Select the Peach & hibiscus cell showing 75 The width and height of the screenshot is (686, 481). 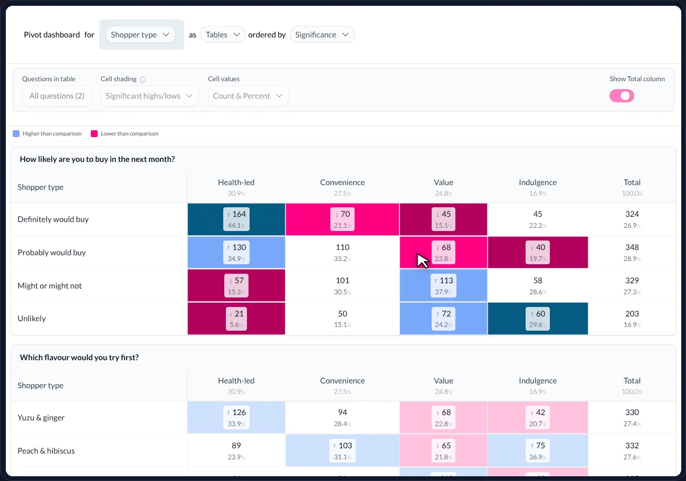tap(538, 451)
